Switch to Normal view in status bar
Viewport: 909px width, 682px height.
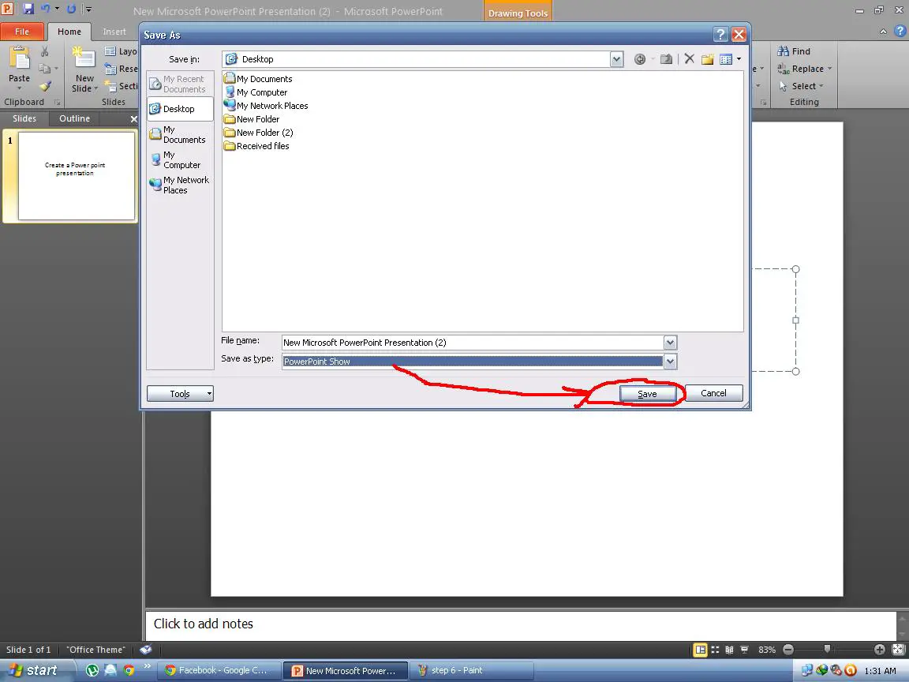701,650
